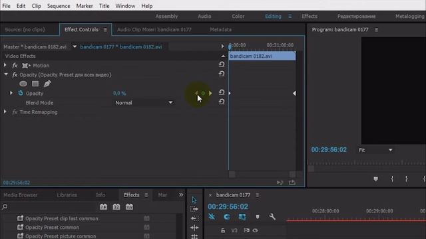Open the Window menu

tap(125, 6)
